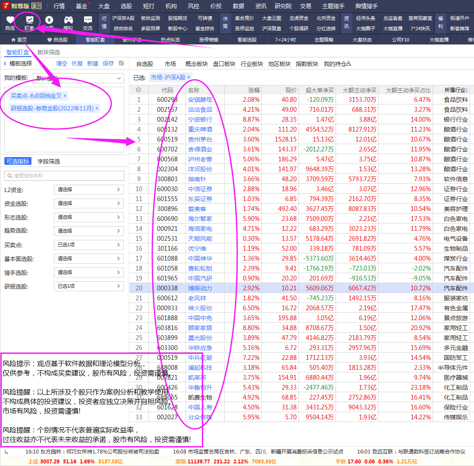Open 我的持仓 tab with person icon
Image resolution: width=474 pixels, height=466 pixels.
pos(337,64)
